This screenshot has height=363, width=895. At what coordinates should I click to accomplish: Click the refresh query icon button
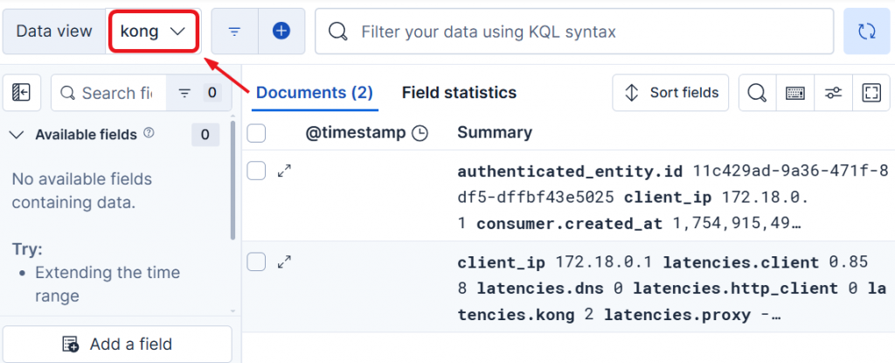click(866, 31)
